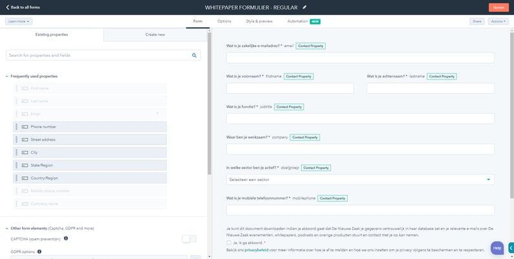Click Phone number drag handle
Image resolution: width=514 pixels, height=259 pixels.
coord(16,127)
